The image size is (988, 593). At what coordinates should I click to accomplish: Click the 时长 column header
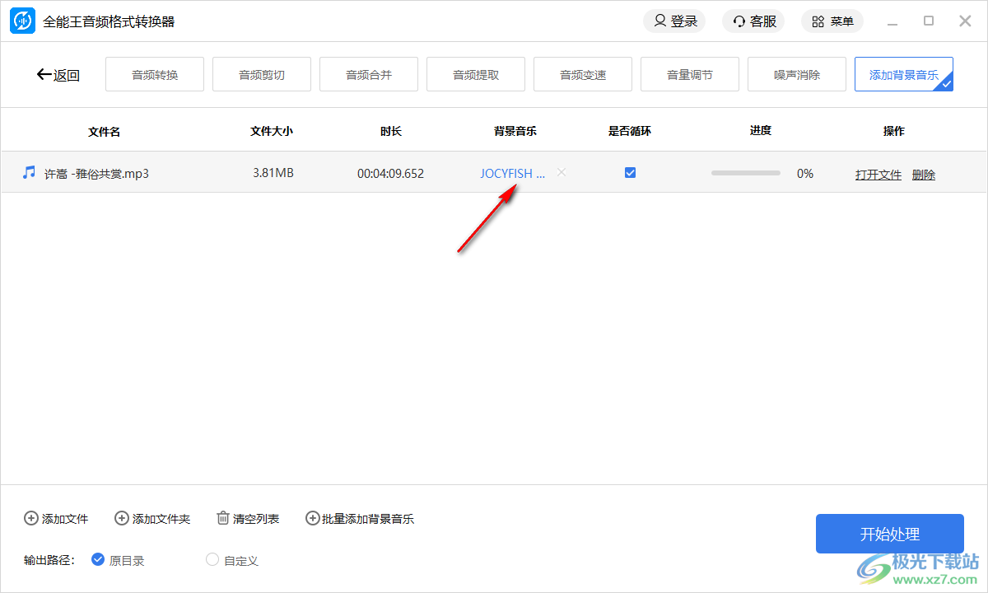point(391,130)
